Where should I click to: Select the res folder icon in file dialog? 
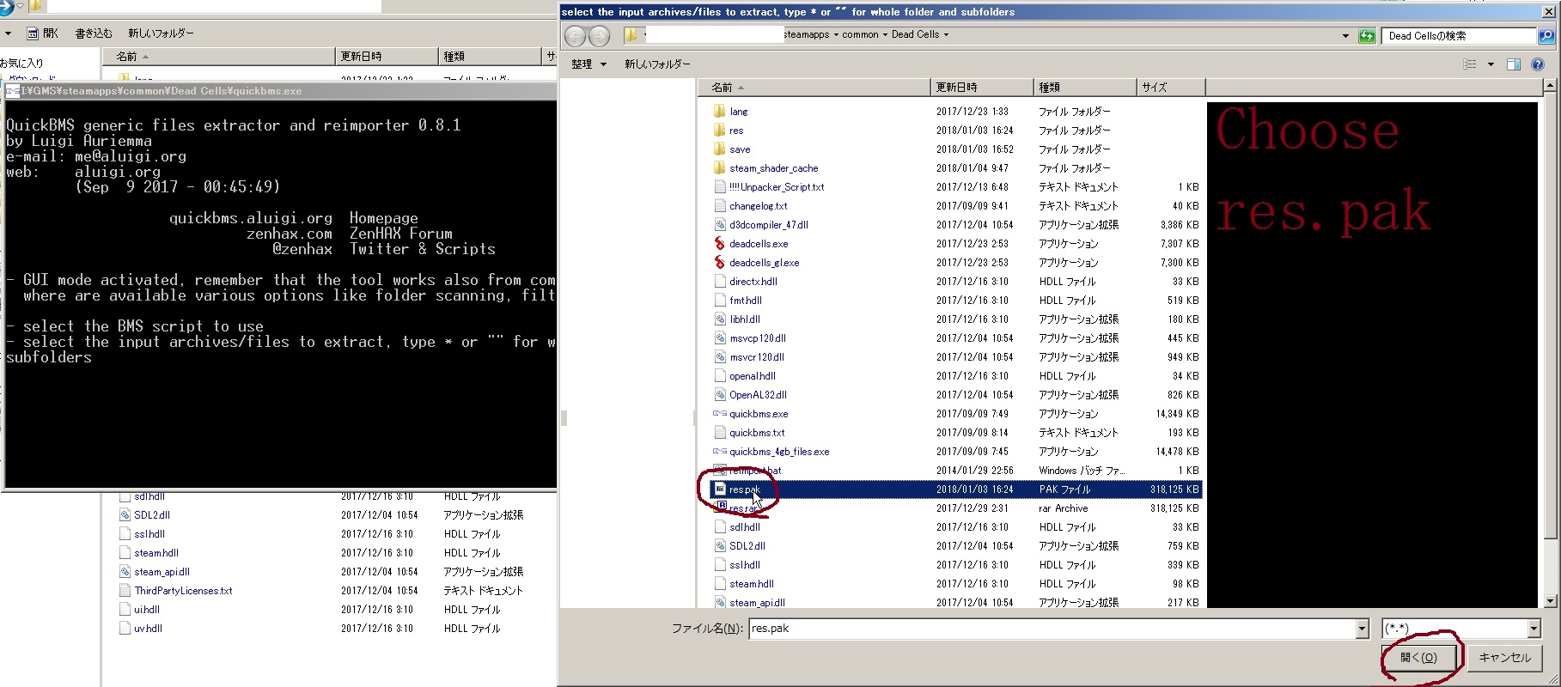pyautogui.click(x=720, y=130)
